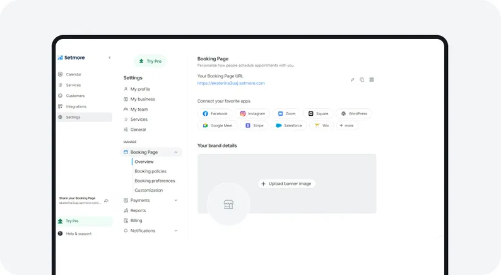This screenshot has height=275, width=501.
Task: Connect the Salesforce app
Action: [289, 126]
